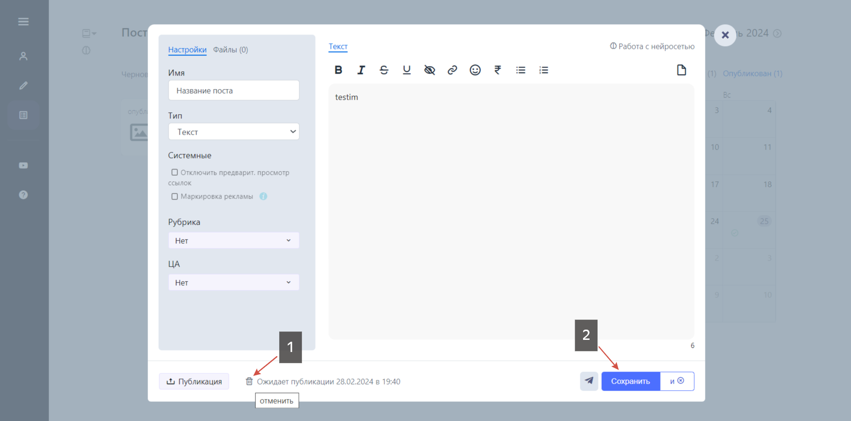
Task: Switch to the 'Файлы (0)' tab
Action: (x=231, y=49)
